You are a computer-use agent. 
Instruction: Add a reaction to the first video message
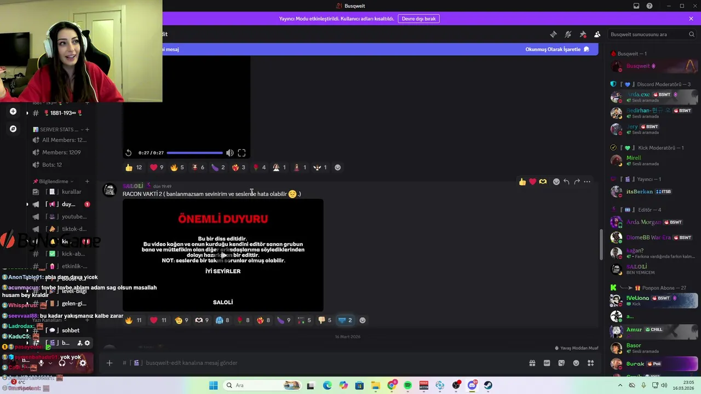[x=337, y=167]
